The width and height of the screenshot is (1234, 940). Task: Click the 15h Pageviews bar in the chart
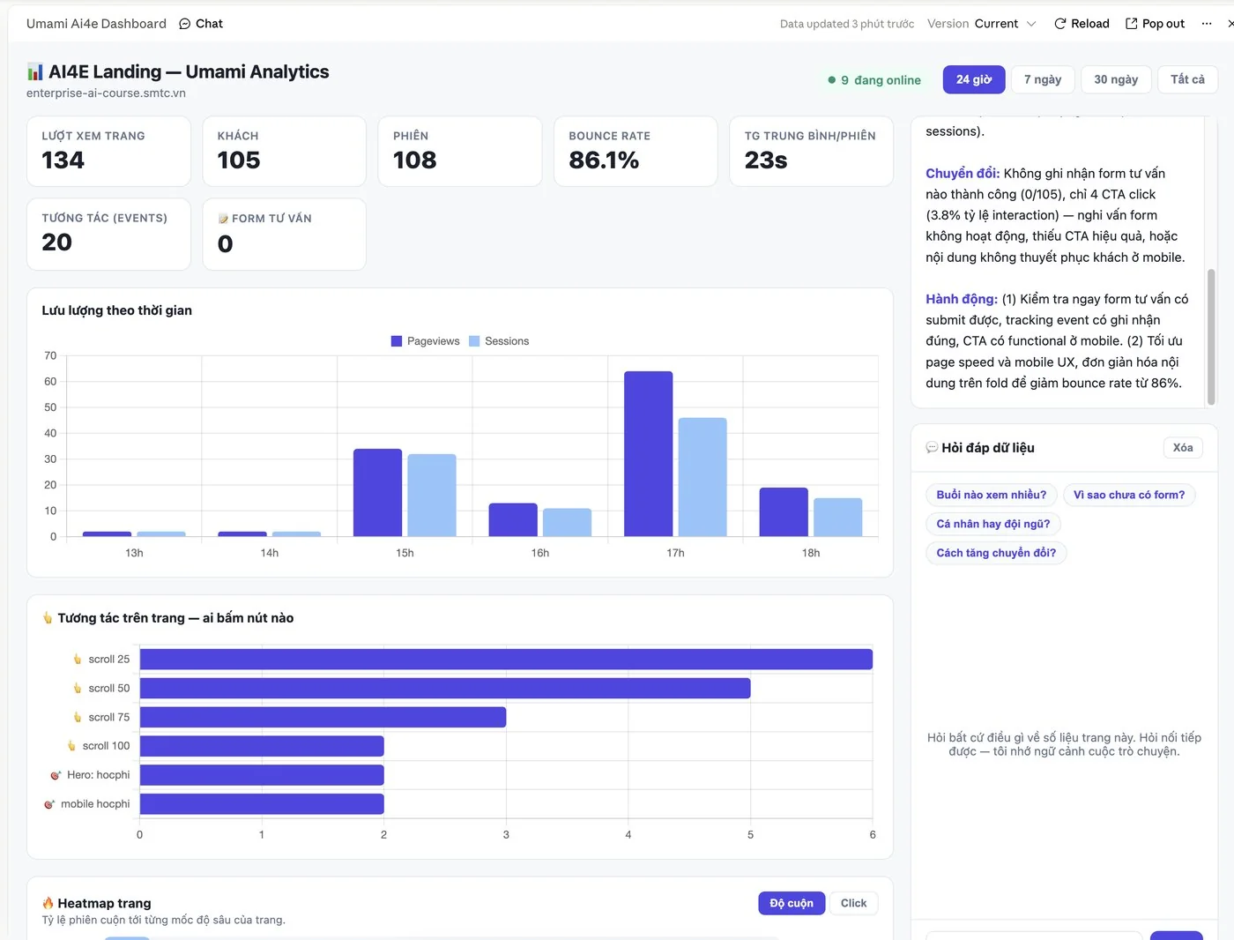377,493
